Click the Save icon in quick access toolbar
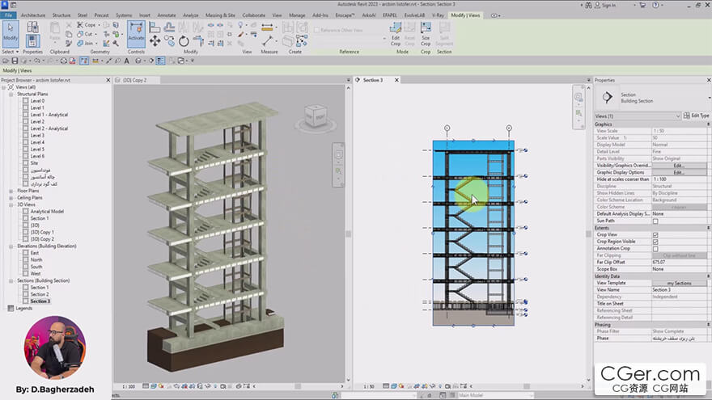The image size is (712, 400). coord(16,61)
